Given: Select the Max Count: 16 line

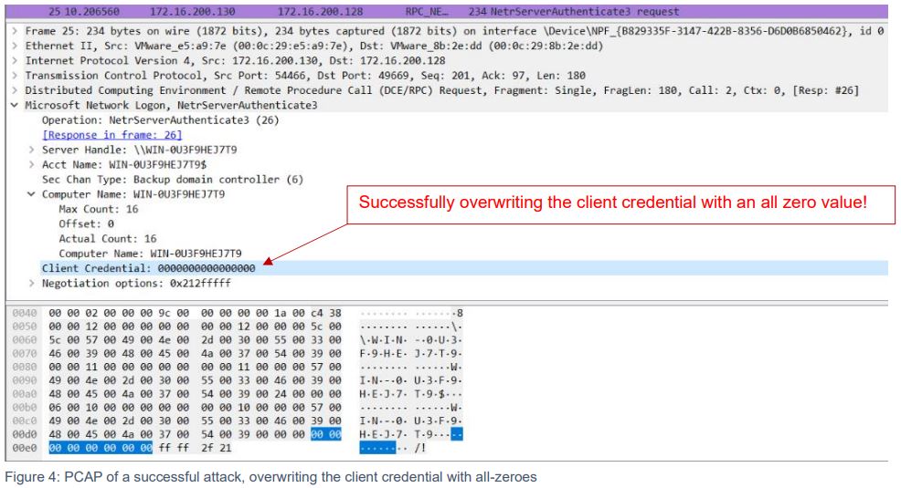Looking at the screenshot, I should 99,209.
